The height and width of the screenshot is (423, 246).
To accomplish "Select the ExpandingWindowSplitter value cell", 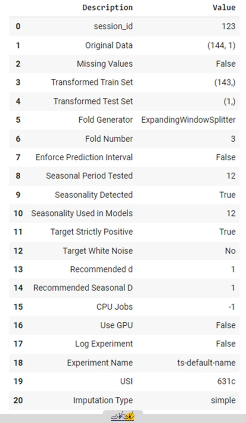I will tap(188, 120).
